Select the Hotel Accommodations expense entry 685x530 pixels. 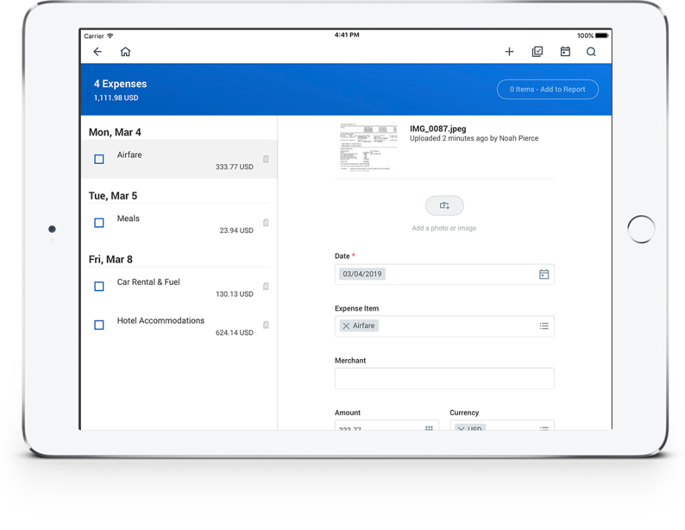160,320
